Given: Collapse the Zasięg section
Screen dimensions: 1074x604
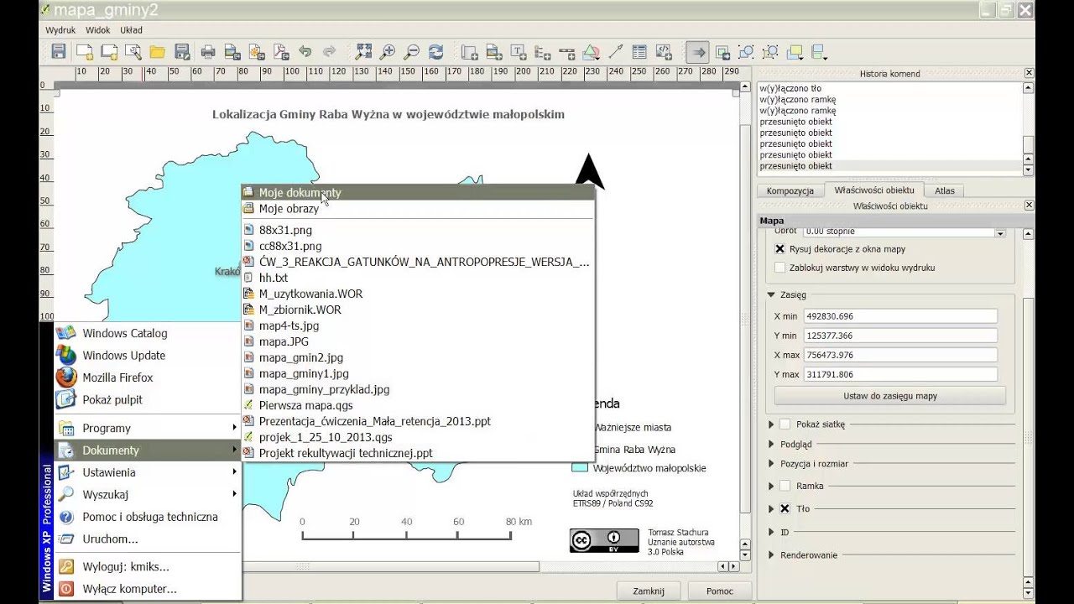Looking at the screenshot, I should [771, 294].
